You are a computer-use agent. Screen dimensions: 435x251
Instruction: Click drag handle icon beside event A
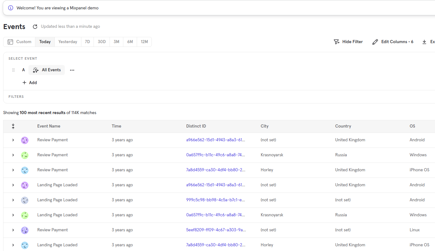point(13,70)
